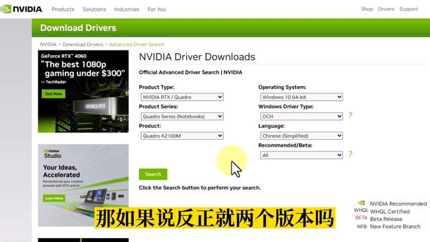The width and height of the screenshot is (430, 242).
Task: Click the 'NVIDIA Recommended' legend text
Action: pos(398,204)
